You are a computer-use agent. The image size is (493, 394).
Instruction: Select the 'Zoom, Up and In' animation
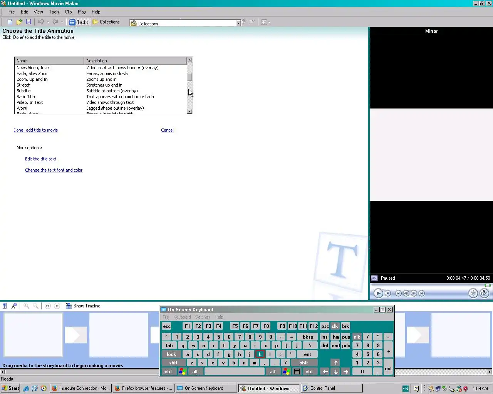click(101, 79)
